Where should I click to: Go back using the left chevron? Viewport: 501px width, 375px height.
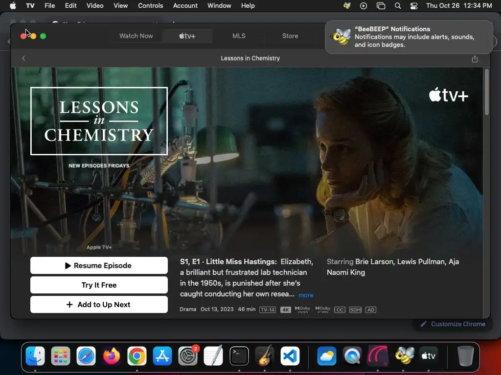[23, 58]
